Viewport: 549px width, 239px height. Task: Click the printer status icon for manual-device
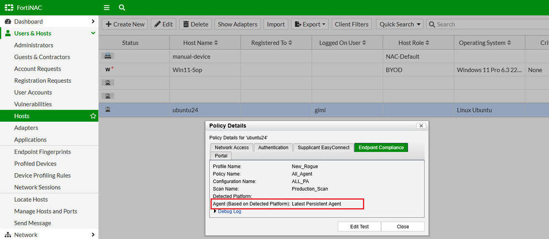pos(108,56)
